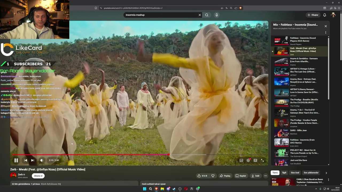Select the Son yüklenenler filter chip

pyautogui.click(x=311, y=173)
